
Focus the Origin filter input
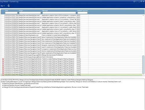tap(30, 13)
